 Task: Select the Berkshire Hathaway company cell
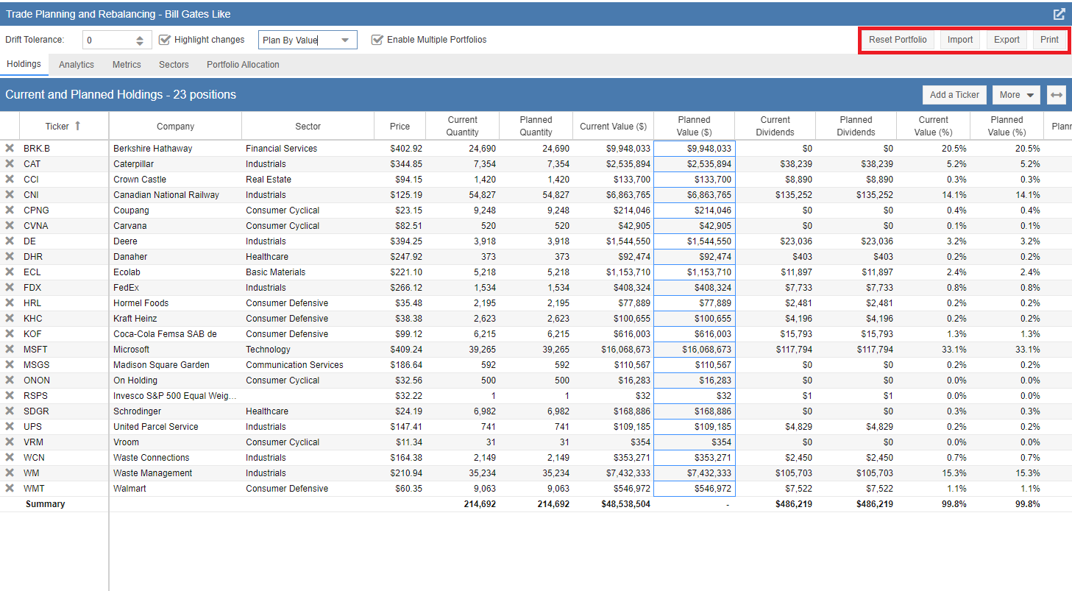[175, 148]
